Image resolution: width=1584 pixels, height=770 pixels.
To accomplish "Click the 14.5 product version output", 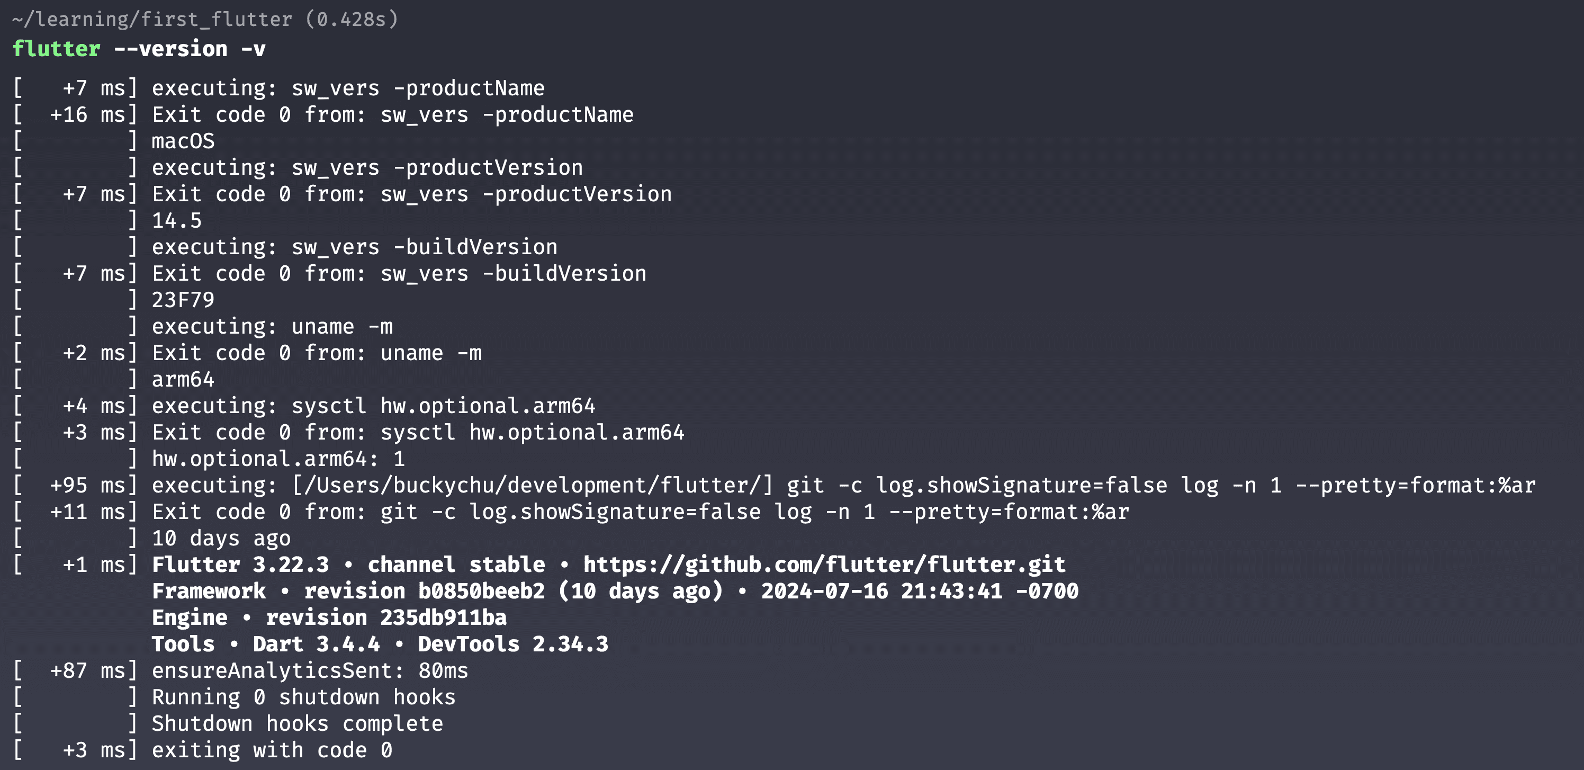I will (x=176, y=220).
